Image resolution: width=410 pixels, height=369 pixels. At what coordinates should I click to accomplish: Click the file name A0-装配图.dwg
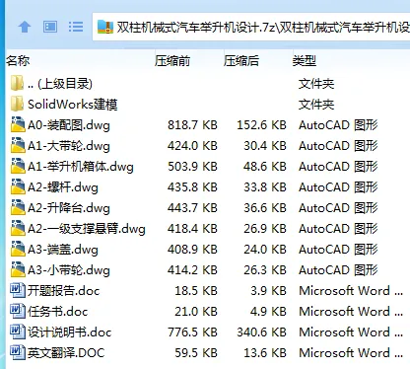tap(69, 125)
